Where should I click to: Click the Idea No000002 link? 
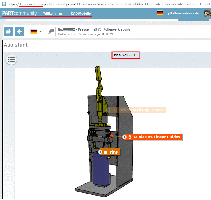126,55
